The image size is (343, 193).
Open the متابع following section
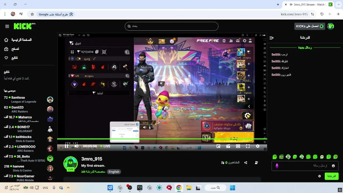pyautogui.click(x=11, y=58)
